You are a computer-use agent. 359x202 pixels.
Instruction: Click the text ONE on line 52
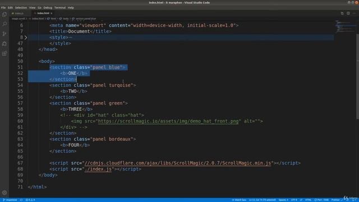click(72, 74)
